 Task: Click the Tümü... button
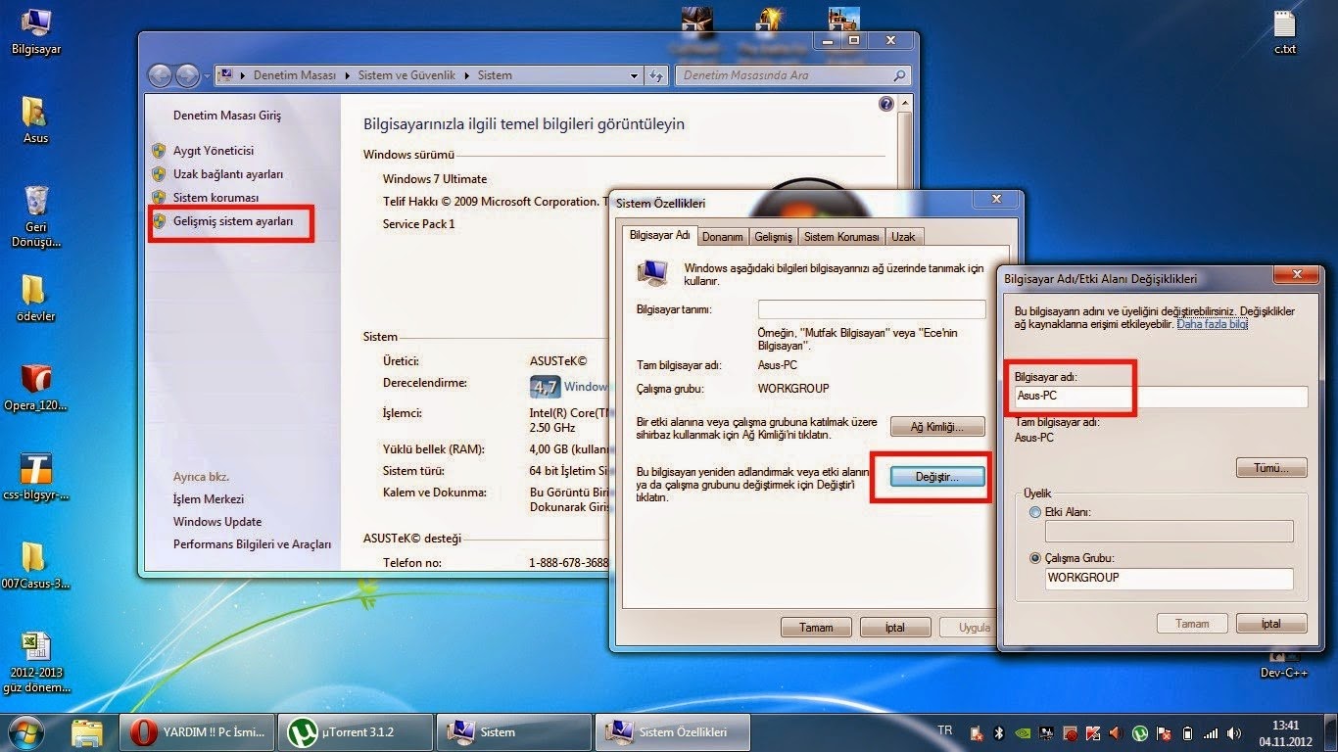point(1271,468)
